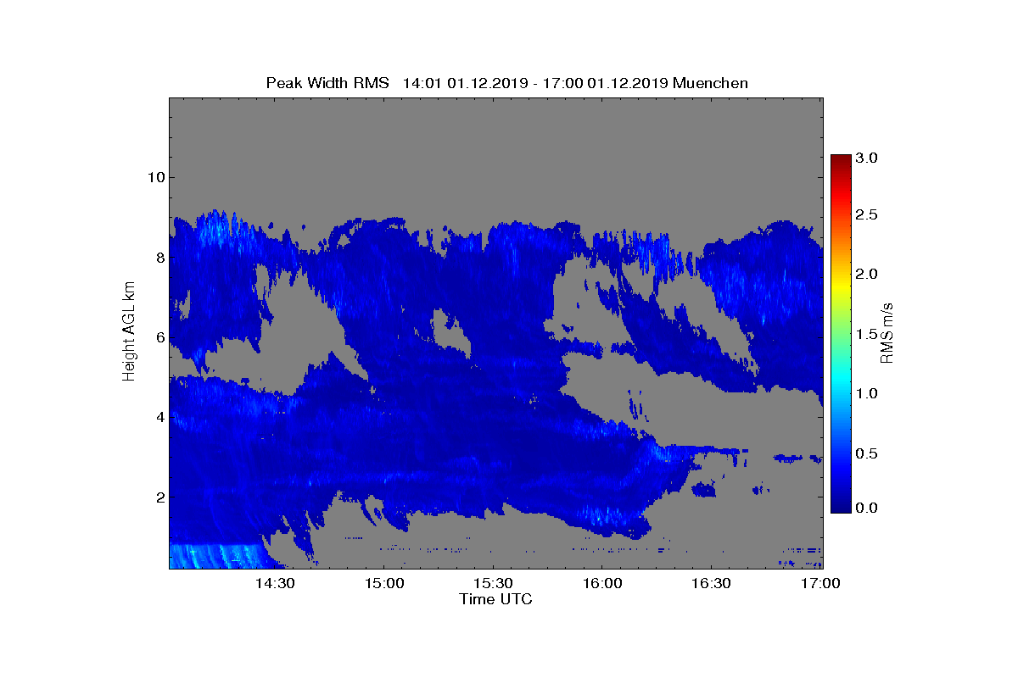Click the 'Time UTC' axis label
Viewport: 1018px width, 678px height.
[x=496, y=599]
